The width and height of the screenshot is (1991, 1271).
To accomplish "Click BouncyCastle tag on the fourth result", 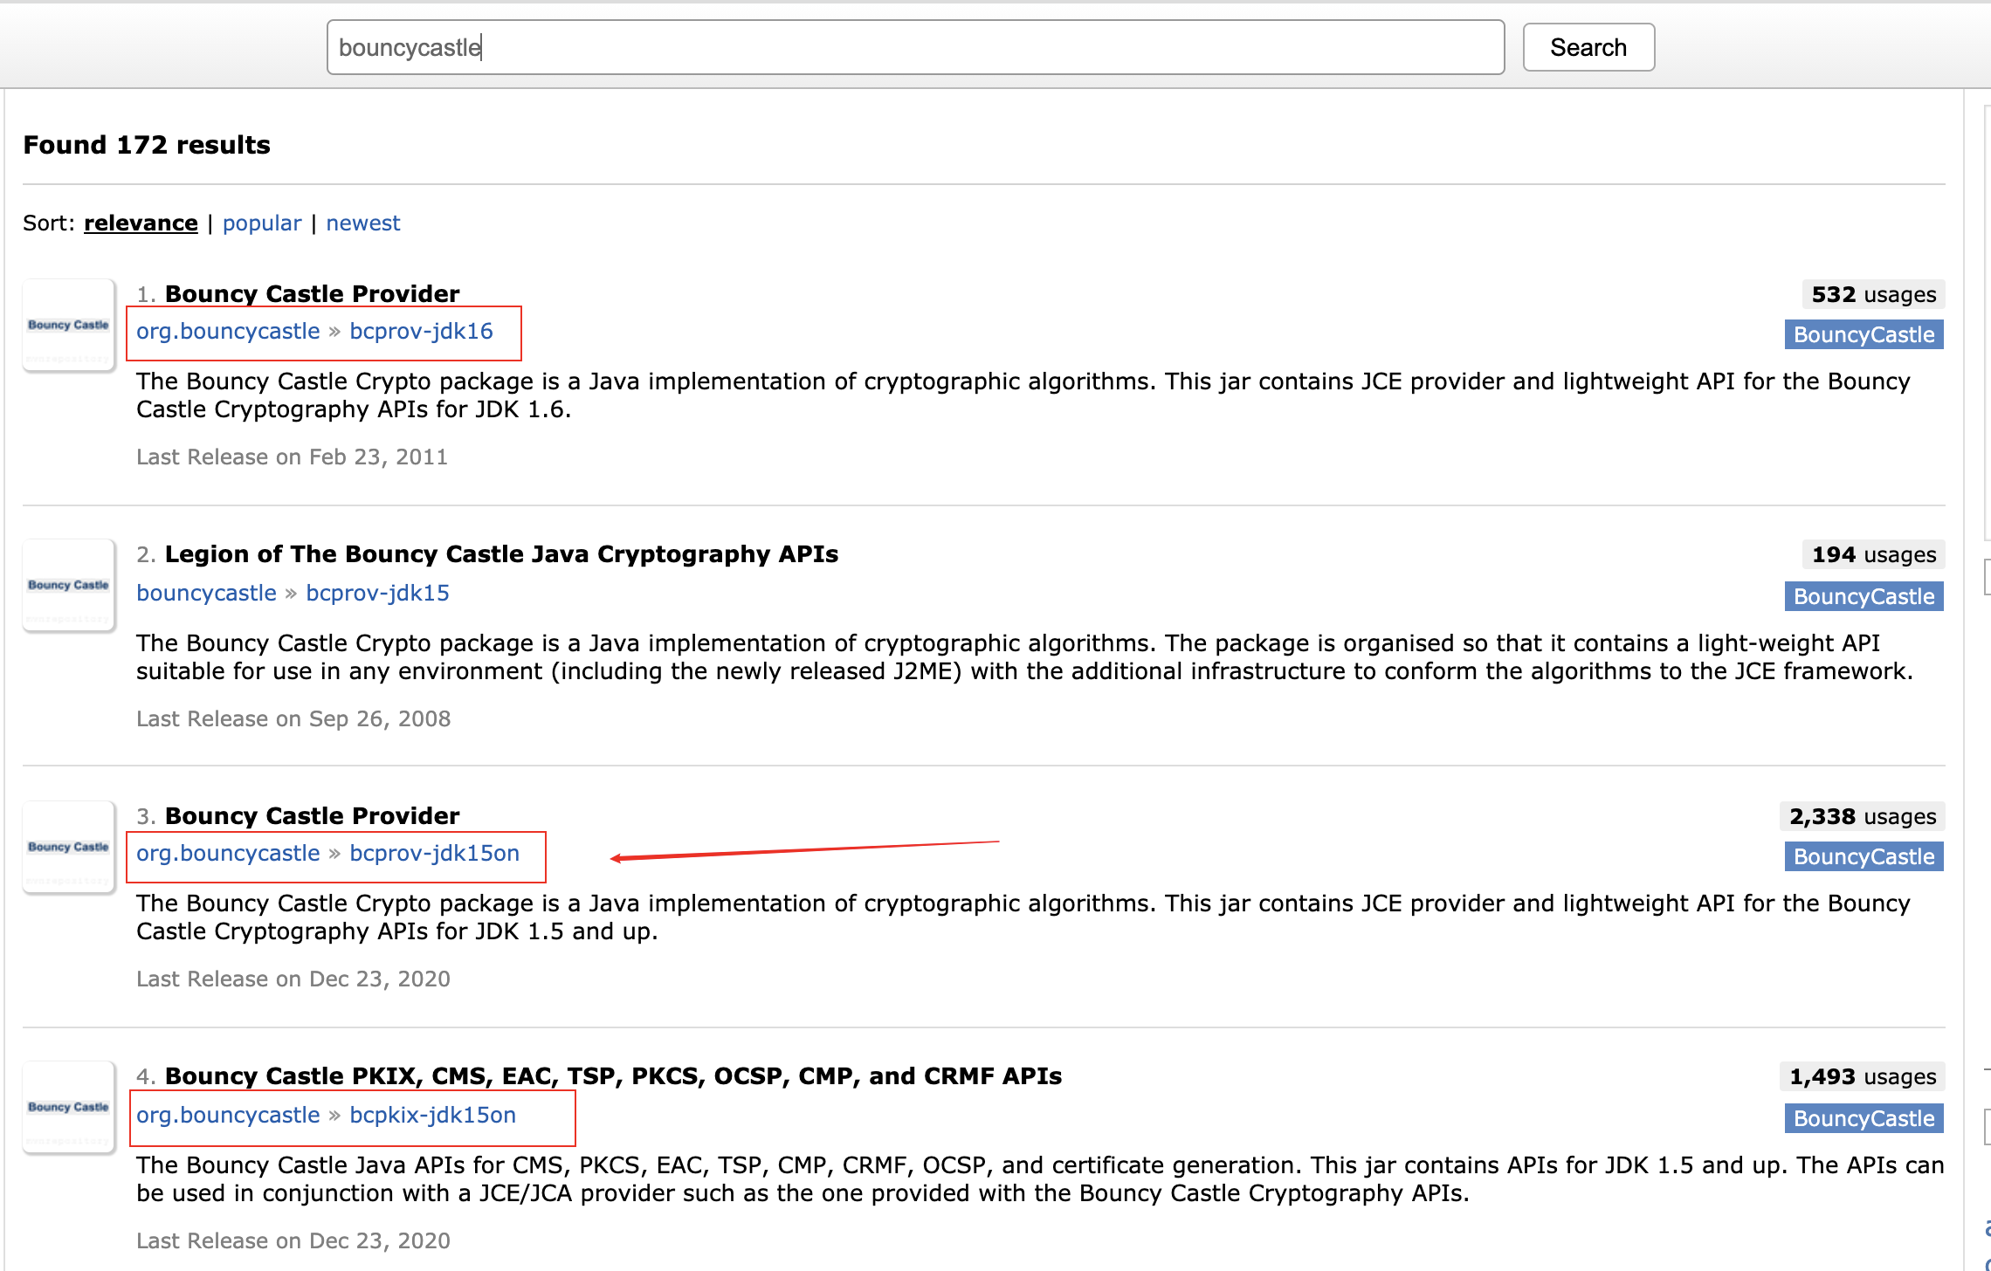I will pyautogui.click(x=1864, y=1119).
